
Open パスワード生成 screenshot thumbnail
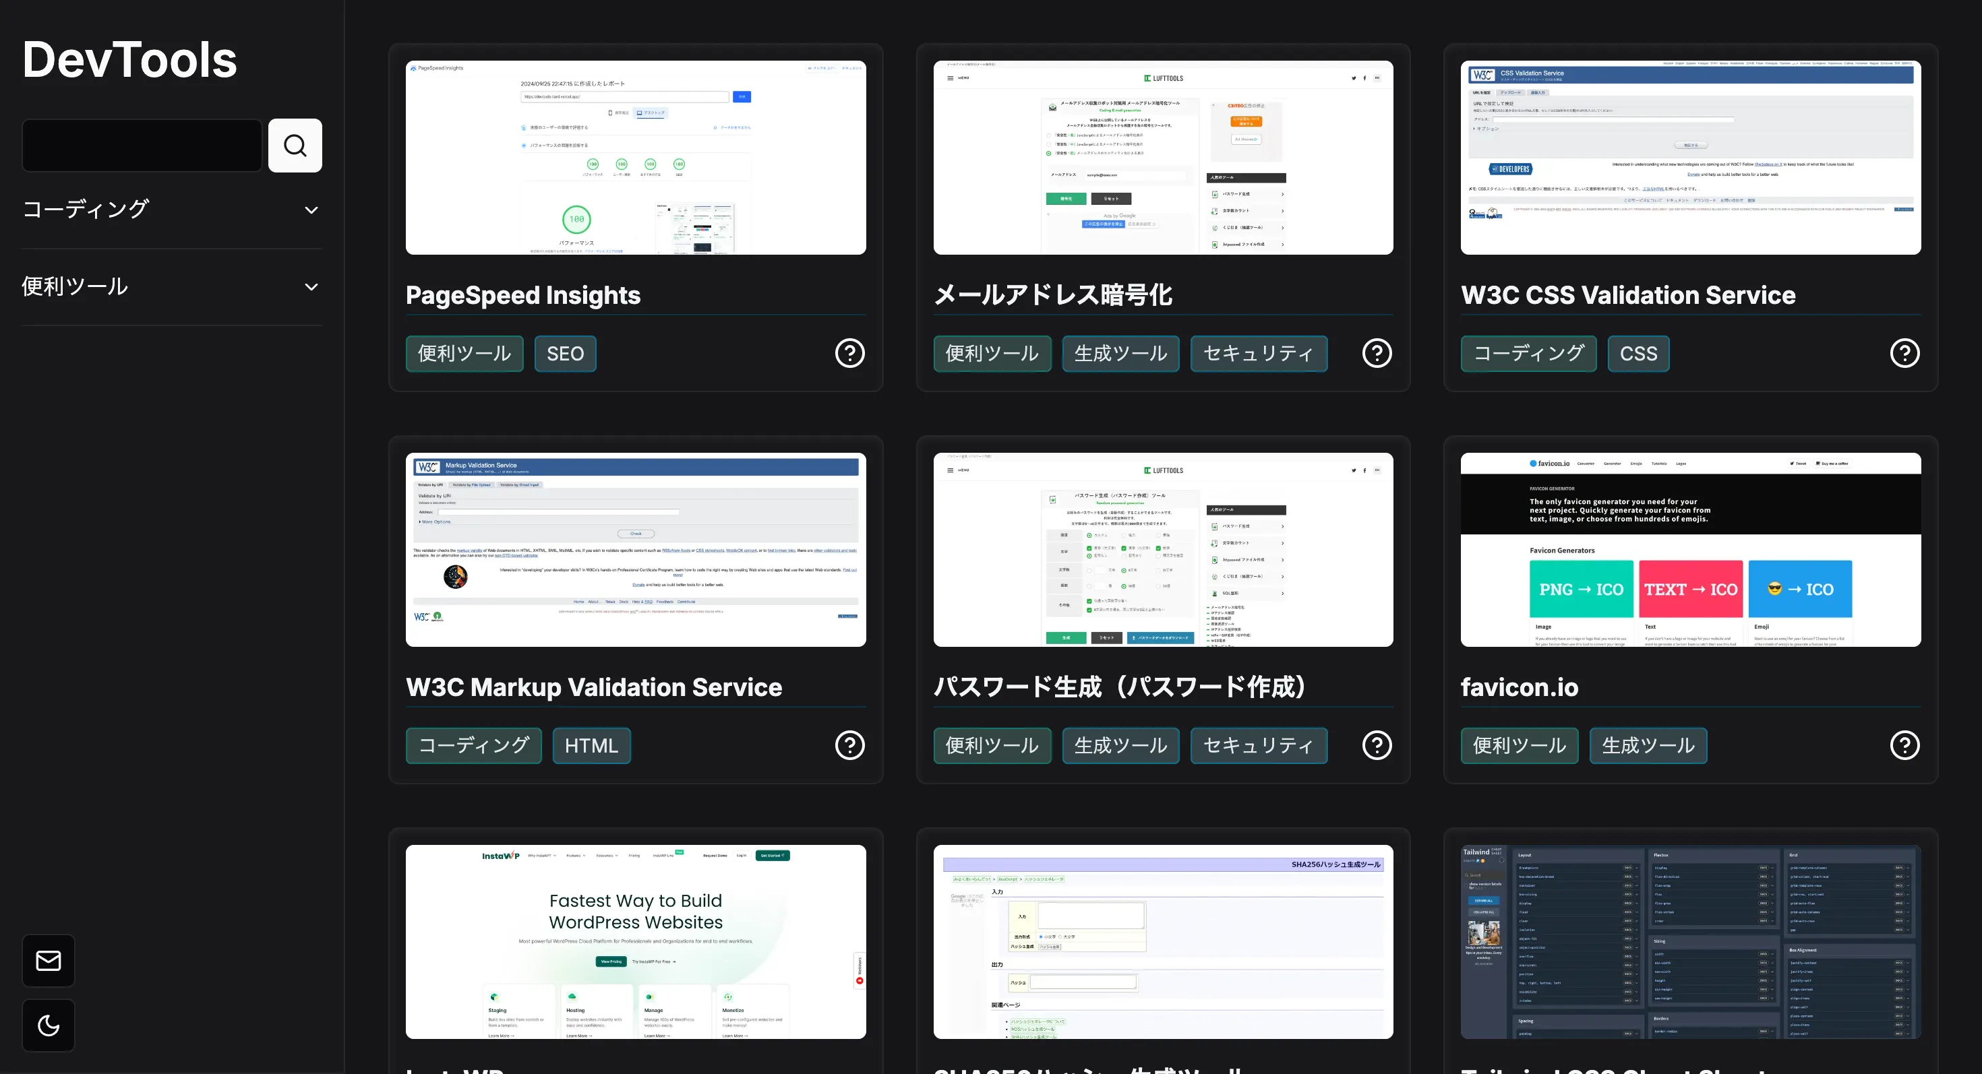coord(1164,550)
